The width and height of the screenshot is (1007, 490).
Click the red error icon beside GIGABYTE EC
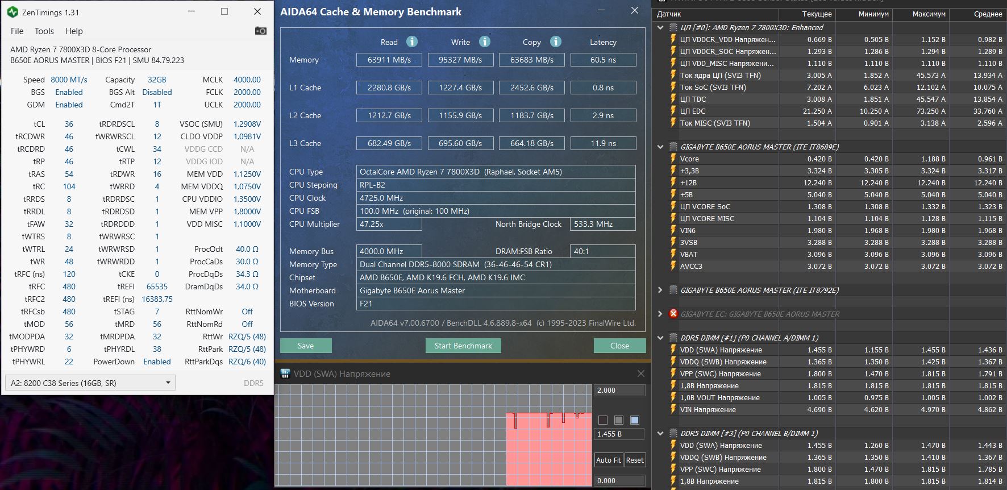click(673, 314)
